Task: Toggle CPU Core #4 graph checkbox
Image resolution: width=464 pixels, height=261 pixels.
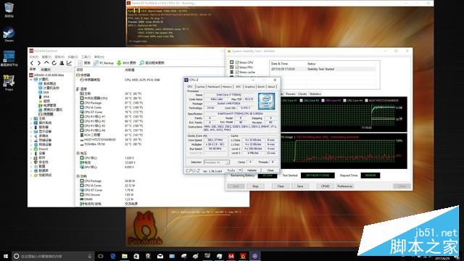Action: tap(345, 101)
